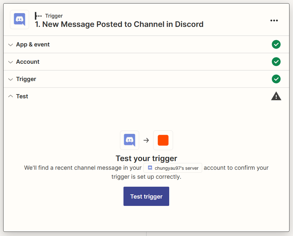Select the 'Account' section label
293x236 pixels.
click(28, 62)
